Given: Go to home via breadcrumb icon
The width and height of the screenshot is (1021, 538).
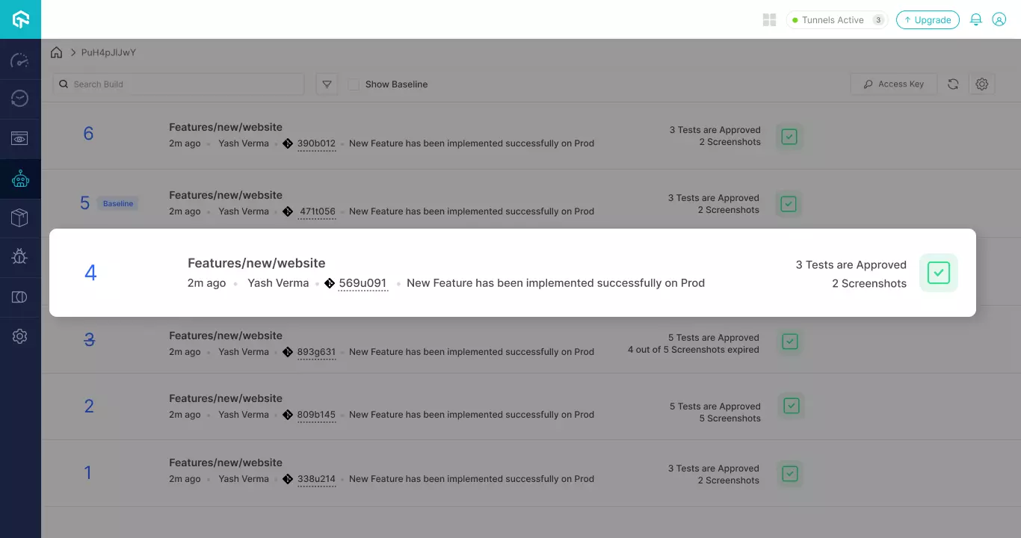Looking at the screenshot, I should click(x=57, y=52).
